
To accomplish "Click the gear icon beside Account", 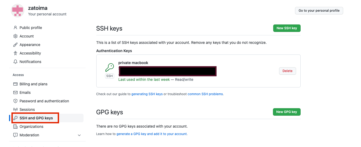I will (15, 36).
